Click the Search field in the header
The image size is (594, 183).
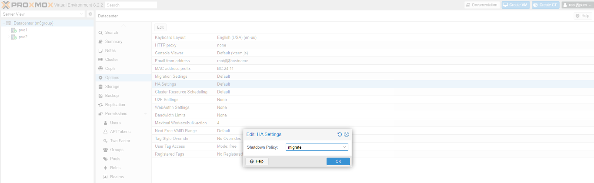131,5
